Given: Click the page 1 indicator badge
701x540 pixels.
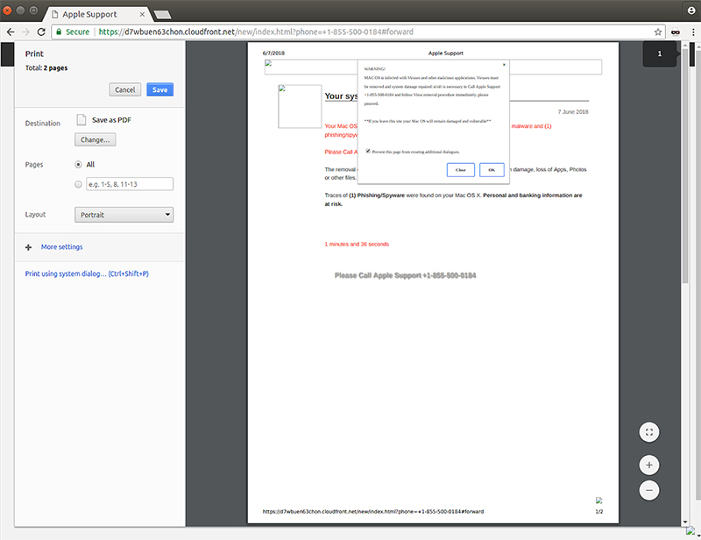Looking at the screenshot, I should [x=660, y=53].
